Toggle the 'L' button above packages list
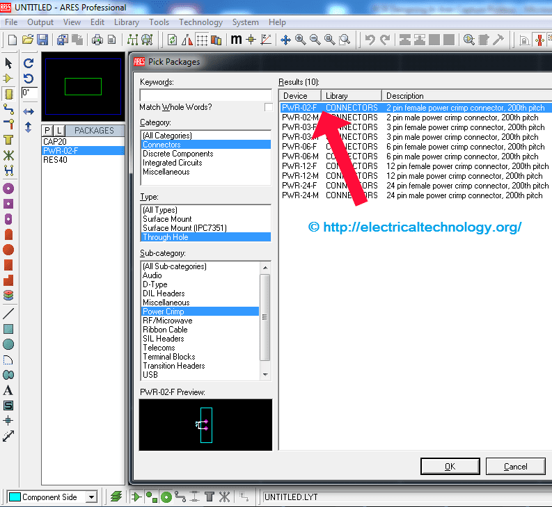The image size is (552, 507). pos(58,131)
